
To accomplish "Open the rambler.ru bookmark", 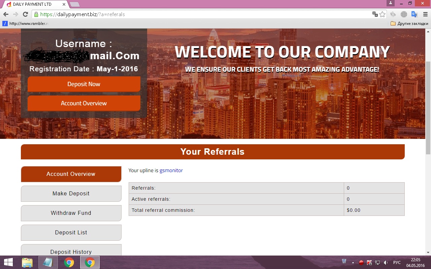I will click(x=26, y=24).
